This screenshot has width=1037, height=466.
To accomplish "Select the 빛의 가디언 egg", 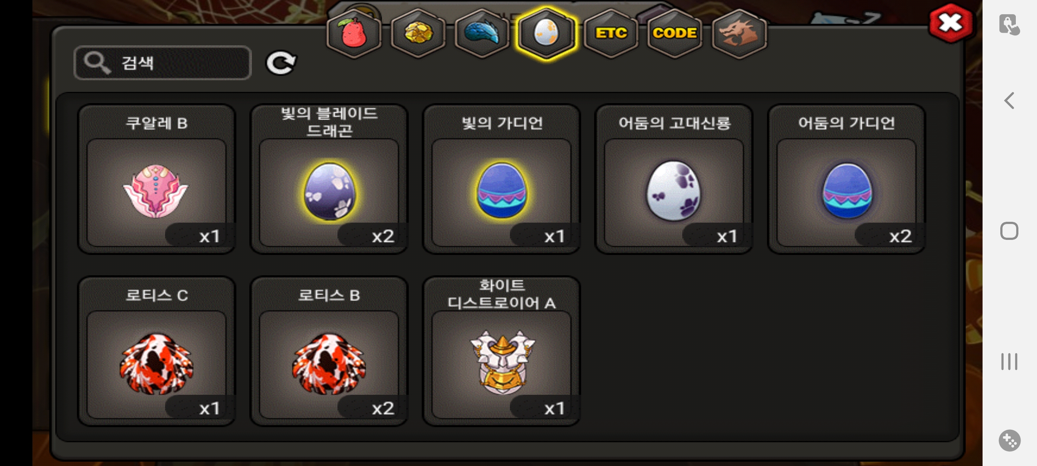I will (x=501, y=179).
